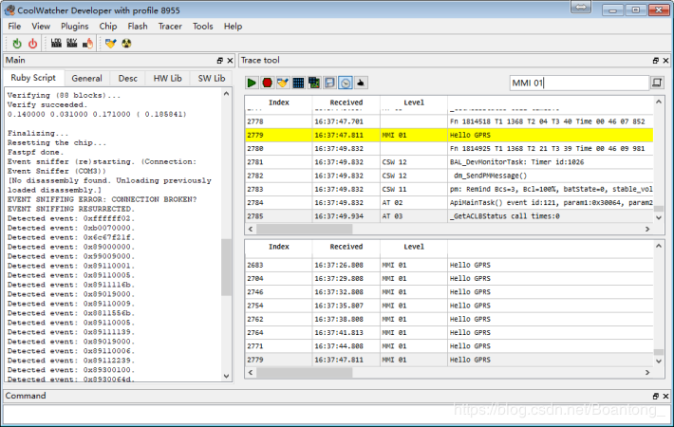Screen dimensions: 674x427
Task: Open the LOD chip file load icon
Action: pos(56,43)
